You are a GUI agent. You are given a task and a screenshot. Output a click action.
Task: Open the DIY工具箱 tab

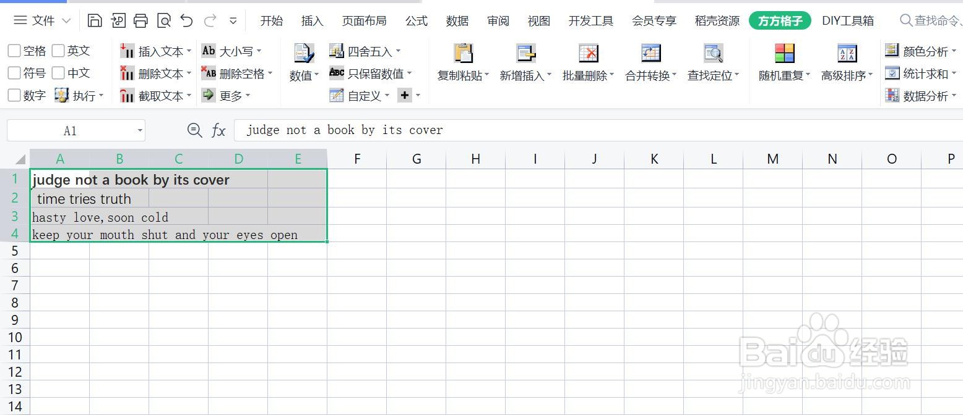coord(848,20)
